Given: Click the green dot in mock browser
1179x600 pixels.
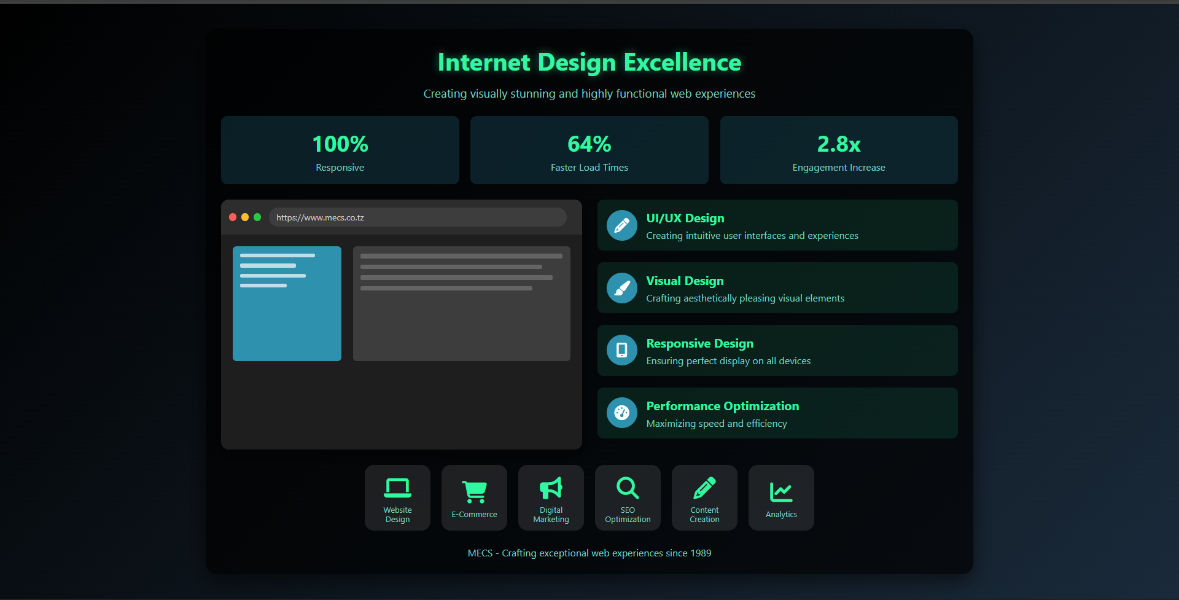Looking at the screenshot, I should click(x=257, y=217).
